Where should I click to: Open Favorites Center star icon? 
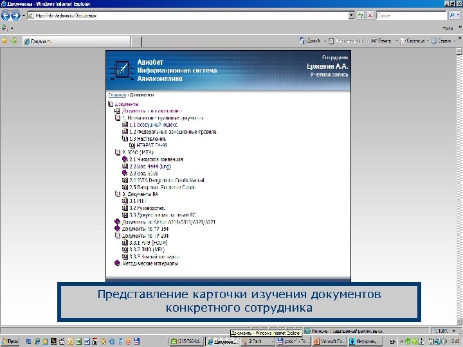(x=5, y=41)
